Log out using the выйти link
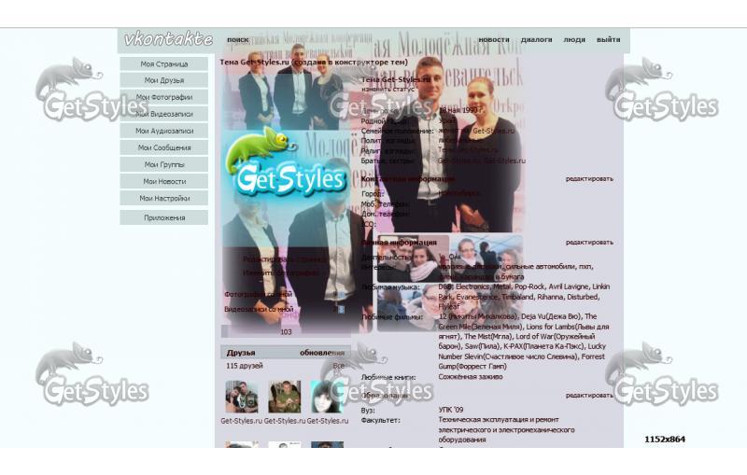The image size is (747, 475). 608,40
